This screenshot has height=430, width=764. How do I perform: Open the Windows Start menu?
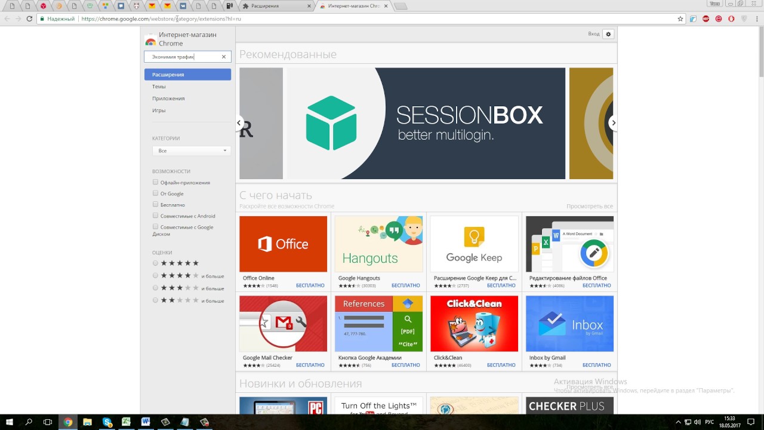coord(10,422)
